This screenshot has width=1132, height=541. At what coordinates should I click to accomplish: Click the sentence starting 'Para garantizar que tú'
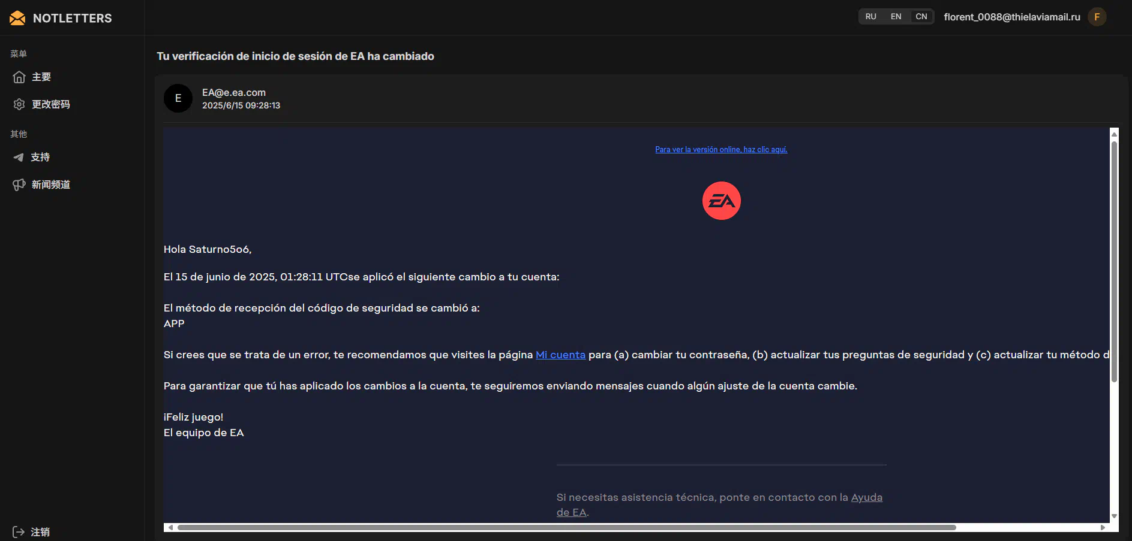click(511, 386)
